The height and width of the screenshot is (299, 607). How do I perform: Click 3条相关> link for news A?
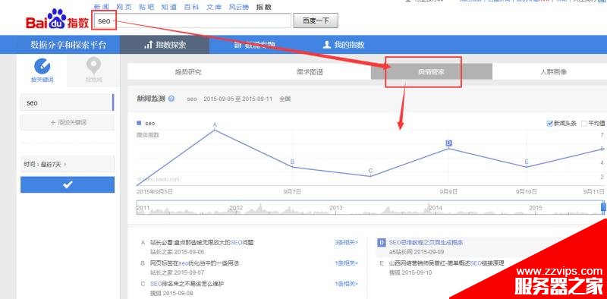point(347,242)
